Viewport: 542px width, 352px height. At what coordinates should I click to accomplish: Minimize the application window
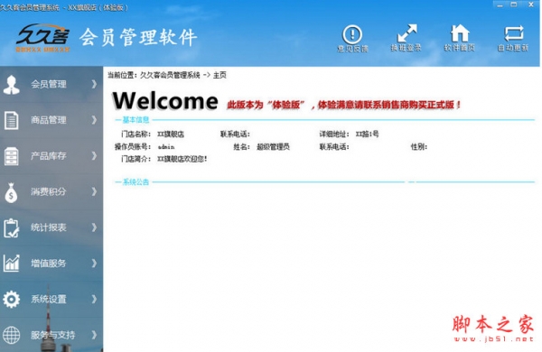[x=500, y=5]
